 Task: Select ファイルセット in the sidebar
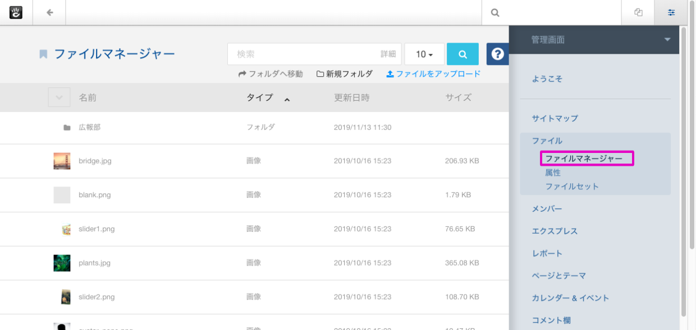click(572, 187)
